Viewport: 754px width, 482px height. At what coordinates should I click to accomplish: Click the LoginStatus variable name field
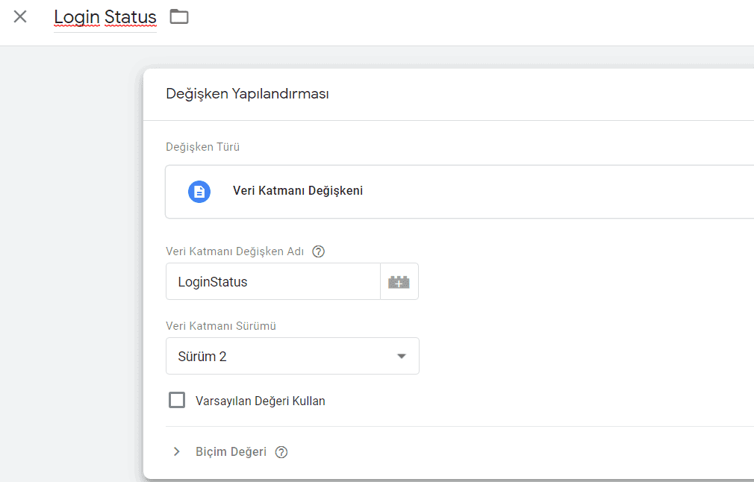tap(272, 282)
